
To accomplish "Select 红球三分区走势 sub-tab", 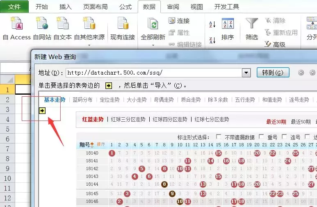I will point(128,119).
